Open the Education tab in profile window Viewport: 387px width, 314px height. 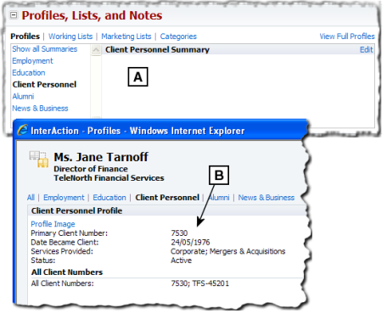coord(109,198)
